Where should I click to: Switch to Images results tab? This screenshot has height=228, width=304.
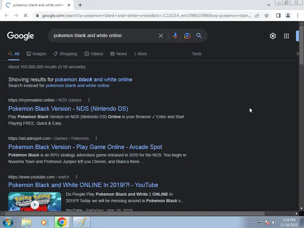coord(37,54)
